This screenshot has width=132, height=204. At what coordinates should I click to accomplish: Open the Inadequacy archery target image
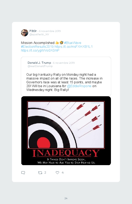(x=66, y=131)
